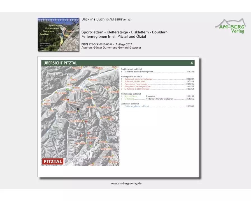
Task: Click the AM-BERG Verlag mountain logo
Action: (x=230, y=26)
